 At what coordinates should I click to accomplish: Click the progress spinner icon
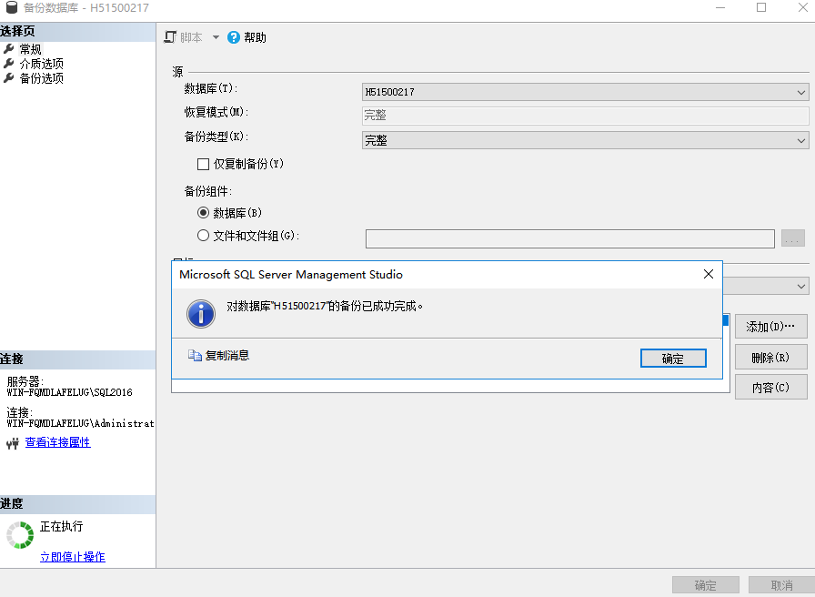(x=19, y=535)
